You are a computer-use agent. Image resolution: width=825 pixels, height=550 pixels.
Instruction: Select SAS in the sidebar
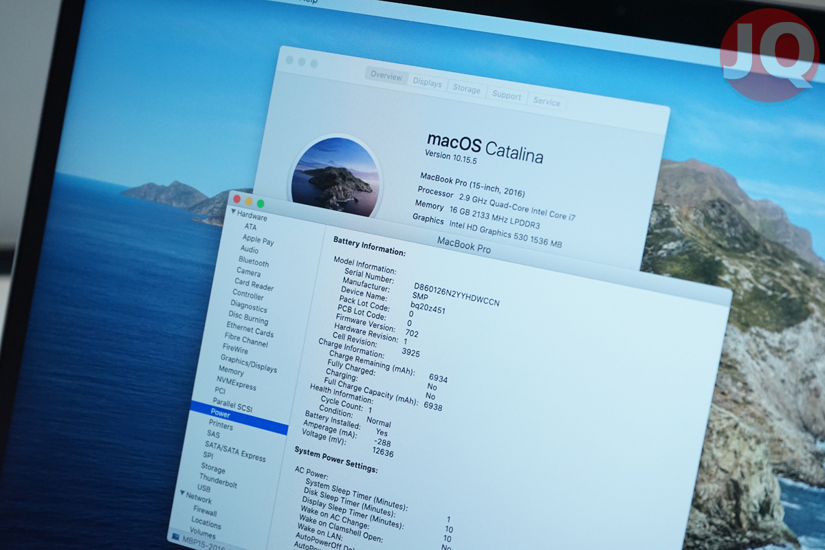(213, 435)
